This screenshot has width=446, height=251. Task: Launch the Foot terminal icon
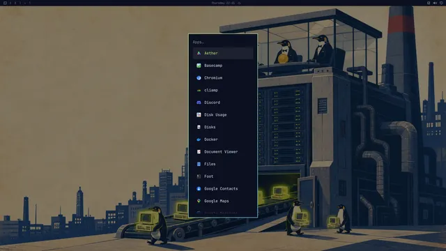(x=199, y=176)
